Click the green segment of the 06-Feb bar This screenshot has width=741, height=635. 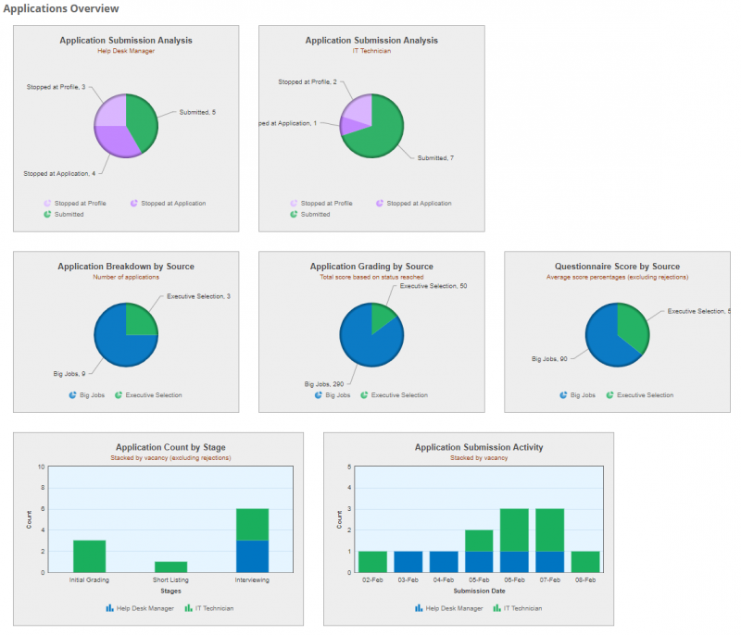click(x=514, y=530)
